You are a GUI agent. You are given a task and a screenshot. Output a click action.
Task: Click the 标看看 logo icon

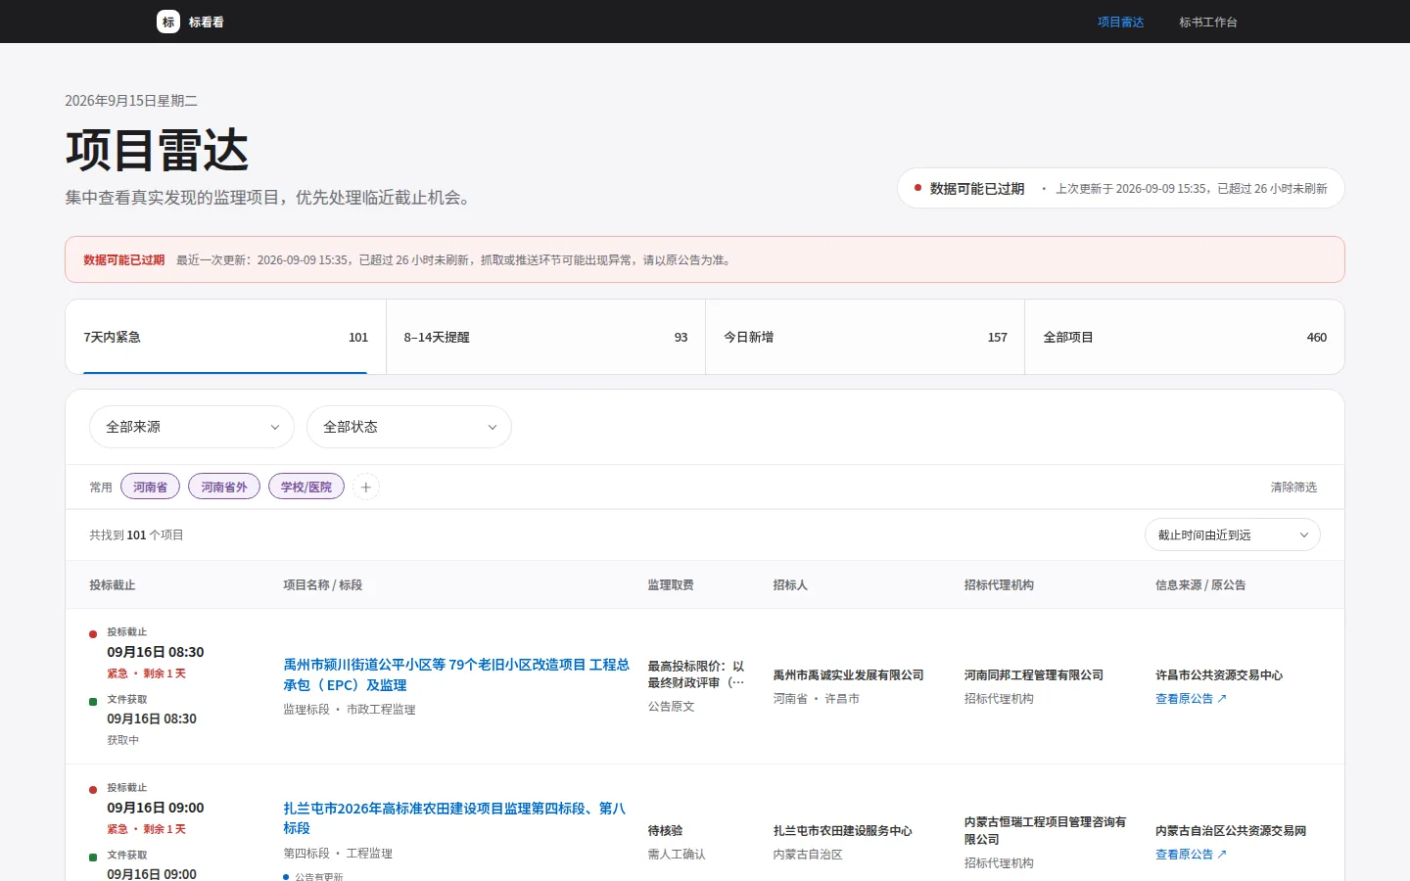click(168, 22)
